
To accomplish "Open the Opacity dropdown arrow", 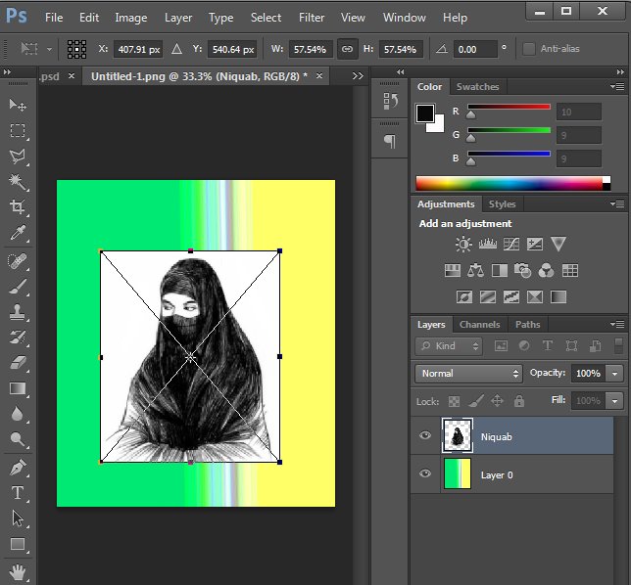I will (614, 374).
